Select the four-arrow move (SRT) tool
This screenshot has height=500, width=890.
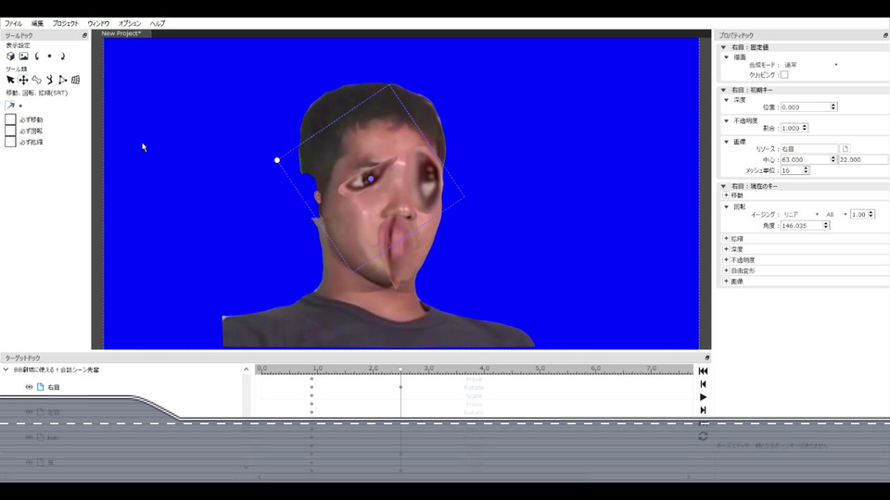point(23,80)
